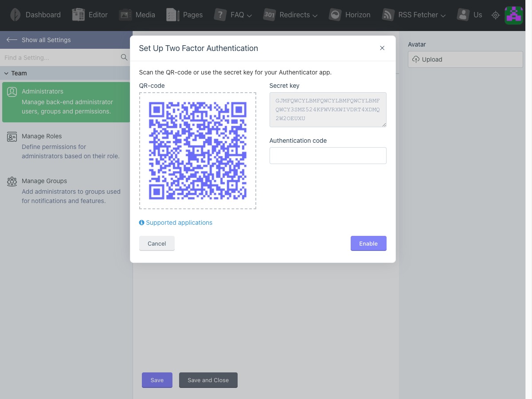
Task: Open Media from the top menu
Action: (x=137, y=15)
